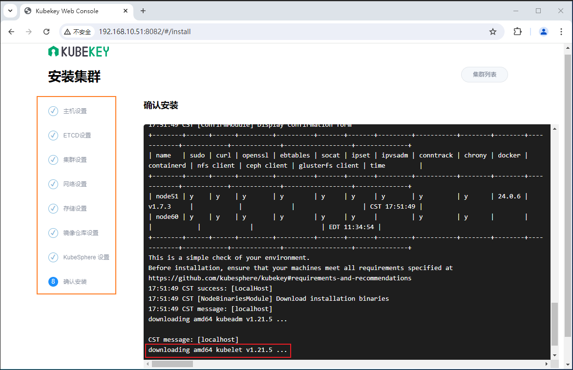Viewport: 573px width, 370px height.
Task: Maximize the browser window
Action: click(x=538, y=11)
